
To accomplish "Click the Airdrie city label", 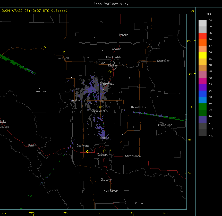I will point(104,138).
